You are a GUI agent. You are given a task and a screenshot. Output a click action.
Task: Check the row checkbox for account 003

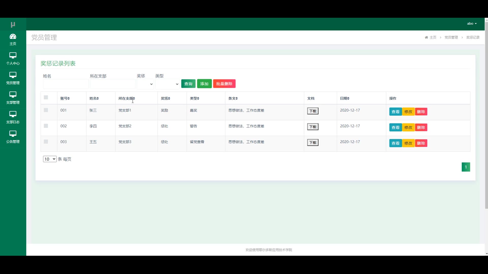pos(46,142)
